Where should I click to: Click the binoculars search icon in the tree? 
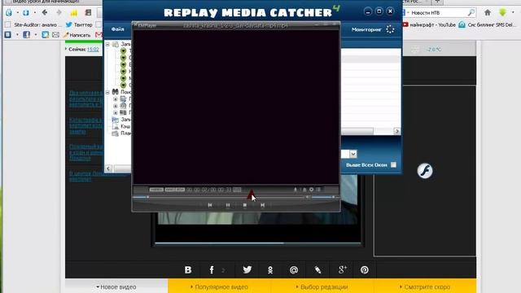pyautogui.click(x=116, y=92)
